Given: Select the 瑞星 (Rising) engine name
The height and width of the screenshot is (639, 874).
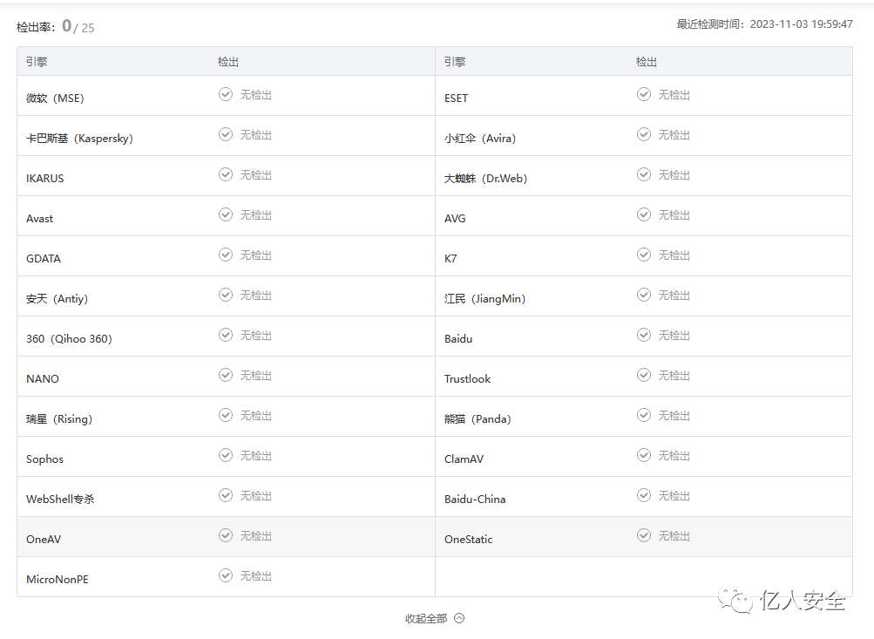Looking at the screenshot, I should point(59,419).
